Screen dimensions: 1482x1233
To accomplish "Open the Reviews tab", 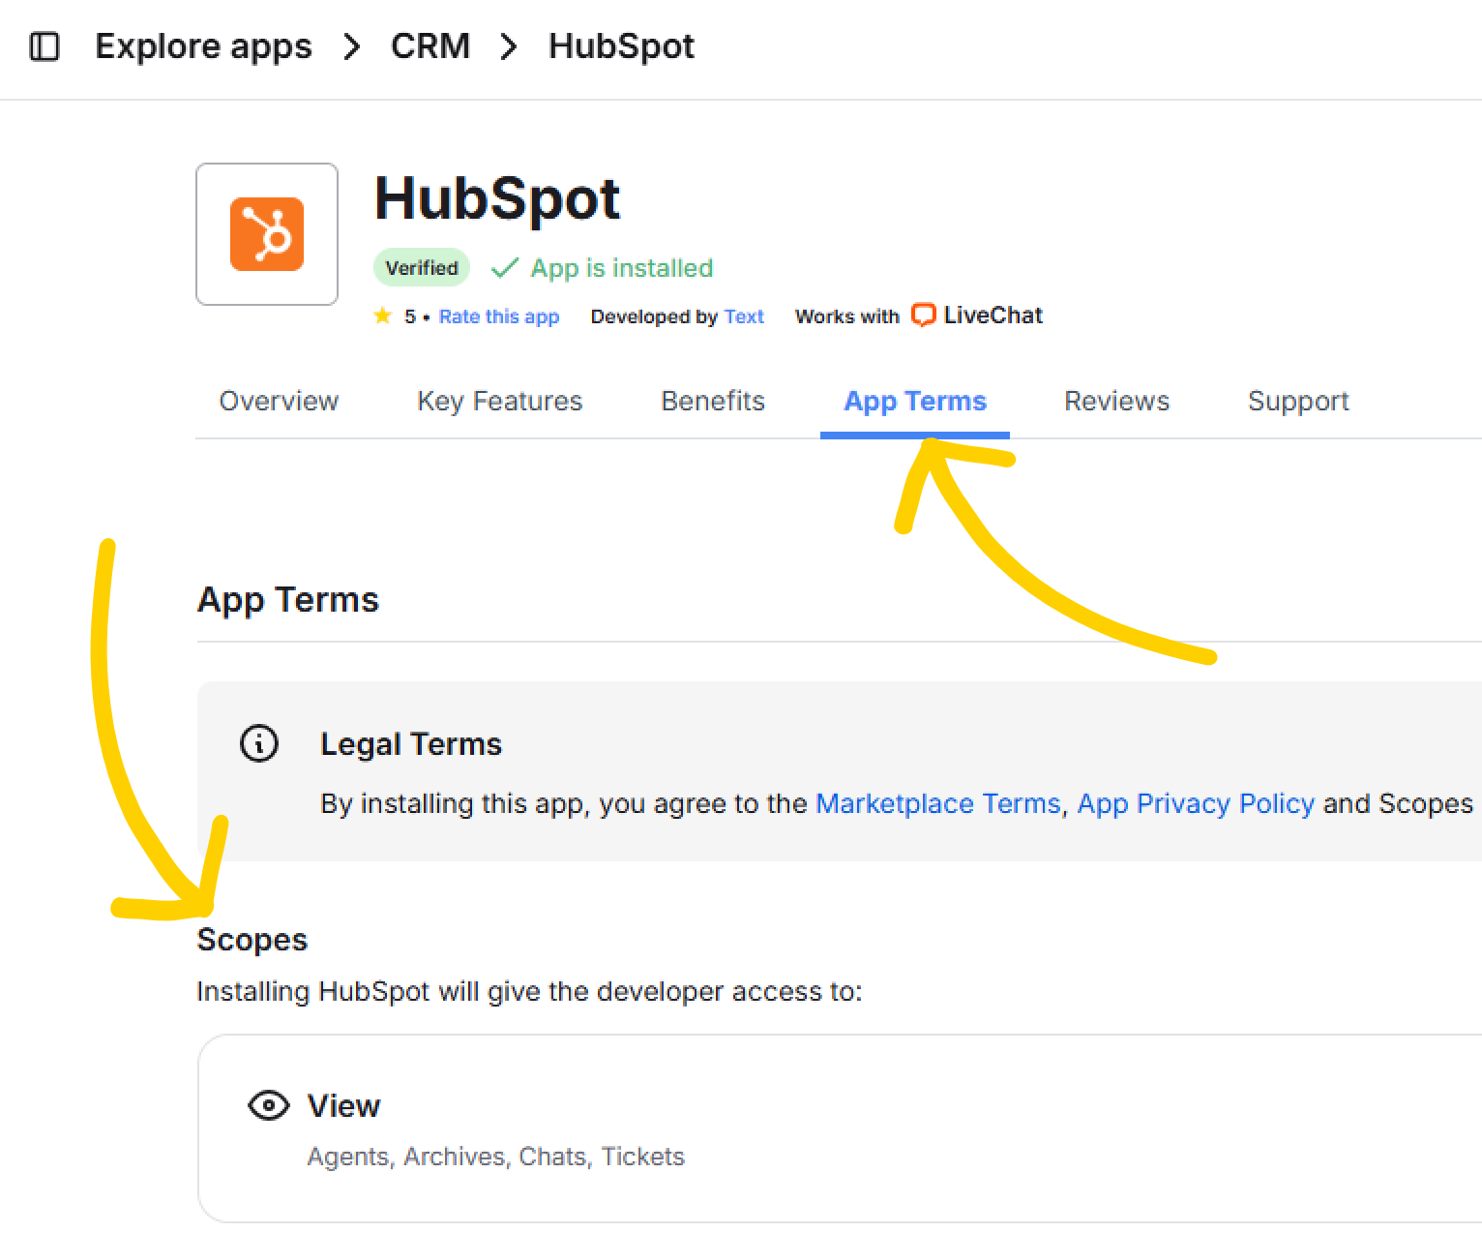I will click(1116, 401).
